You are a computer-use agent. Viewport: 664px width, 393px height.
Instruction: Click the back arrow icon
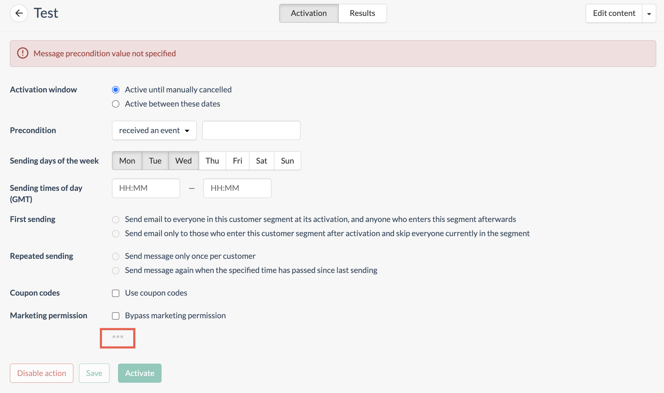pyautogui.click(x=19, y=13)
